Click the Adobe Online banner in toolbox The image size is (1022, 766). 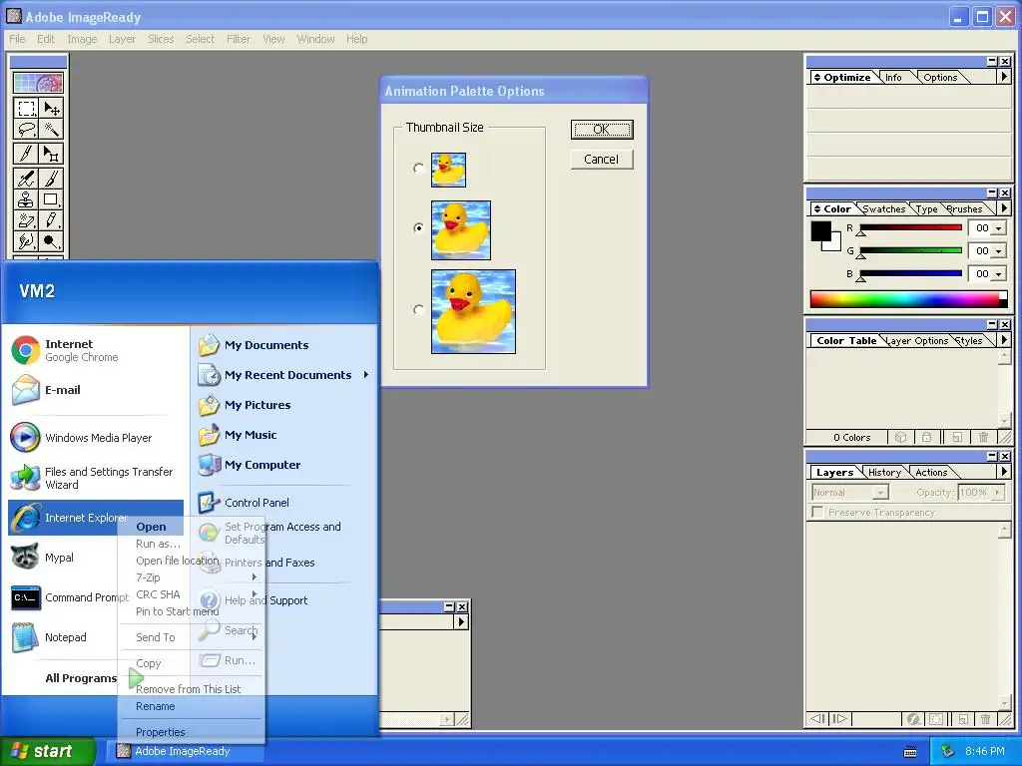tap(39, 83)
